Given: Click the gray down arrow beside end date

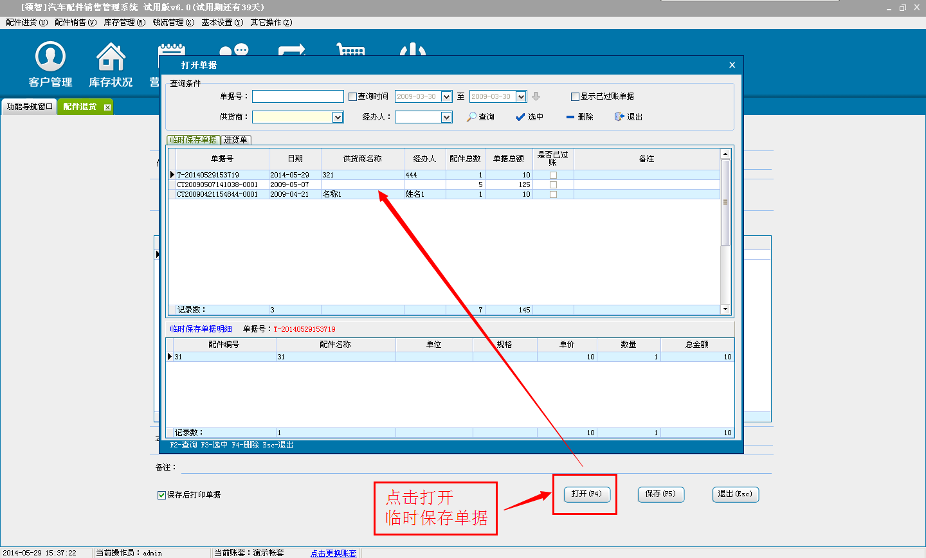Looking at the screenshot, I should (x=536, y=96).
